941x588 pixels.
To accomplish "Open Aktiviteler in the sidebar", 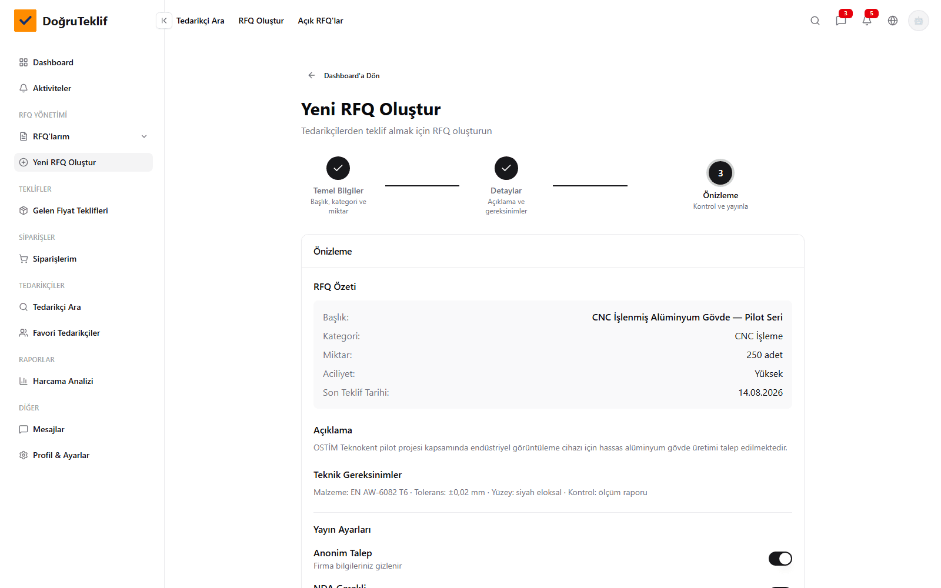I will [x=84, y=88].
